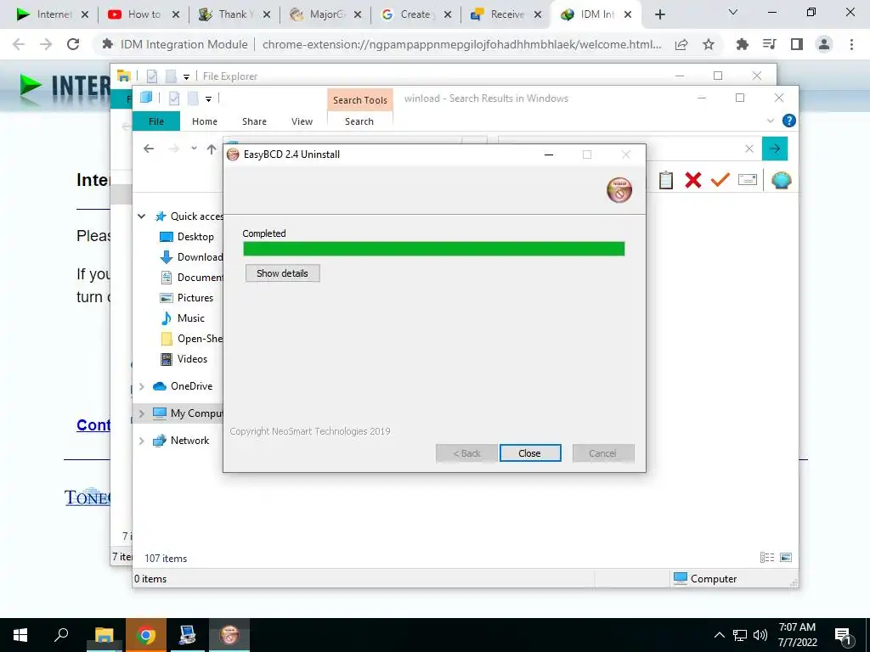
Task: Select Pictures in navigation pane
Action: click(x=186, y=298)
